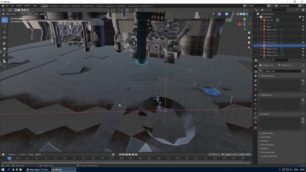Open the Modifiers wrench properties tab
This screenshot has width=306, height=172.
[x=255, y=100]
